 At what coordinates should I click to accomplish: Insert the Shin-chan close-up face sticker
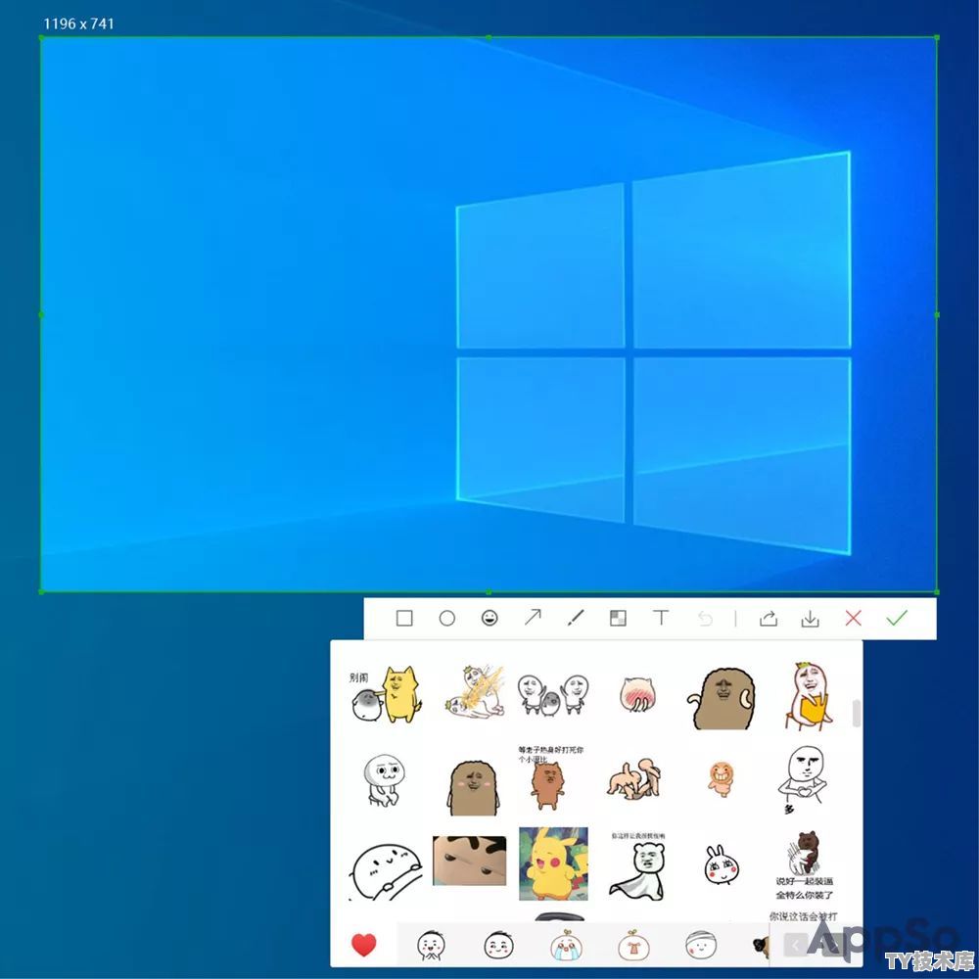[x=470, y=861]
